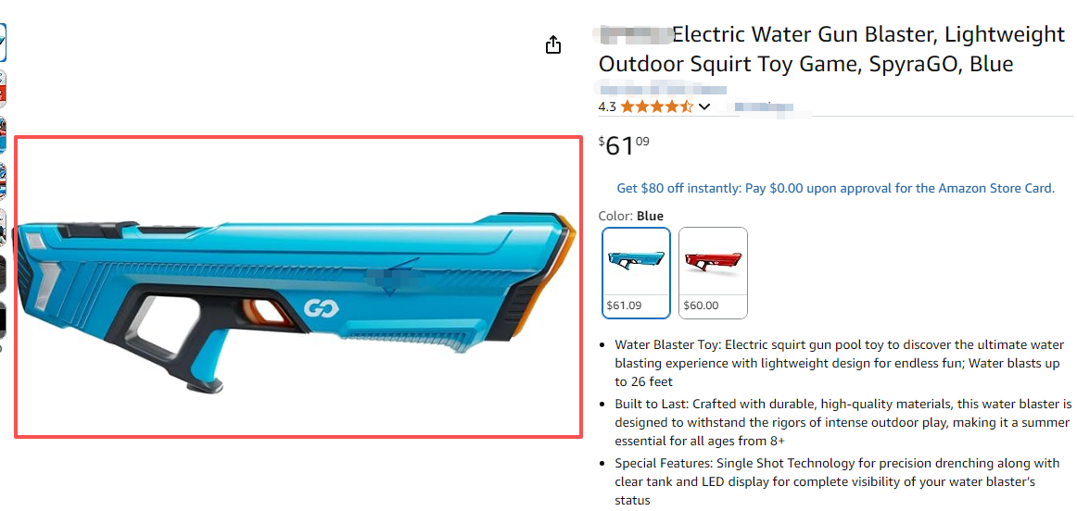Select the Red water gun color option
This screenshot has height=511, width=1077.
tap(713, 272)
